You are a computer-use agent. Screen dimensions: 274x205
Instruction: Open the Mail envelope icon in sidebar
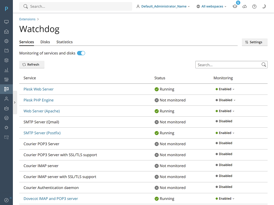tap(6, 31)
